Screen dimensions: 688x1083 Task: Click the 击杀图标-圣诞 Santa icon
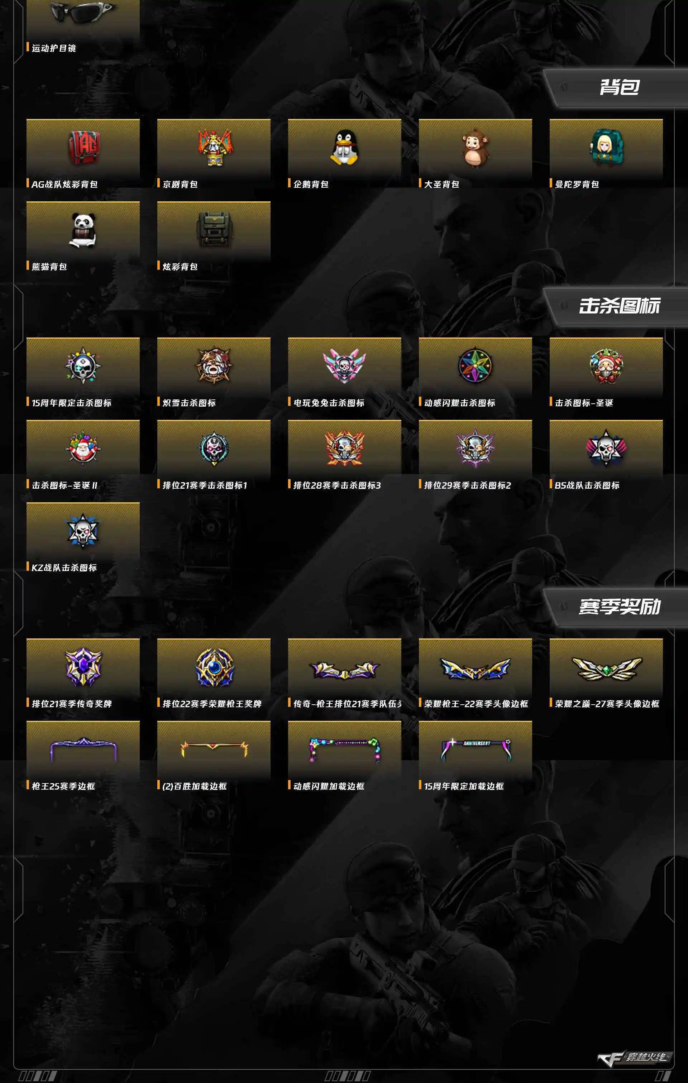606,366
